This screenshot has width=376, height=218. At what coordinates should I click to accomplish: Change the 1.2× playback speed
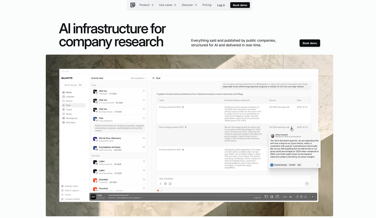(285, 197)
